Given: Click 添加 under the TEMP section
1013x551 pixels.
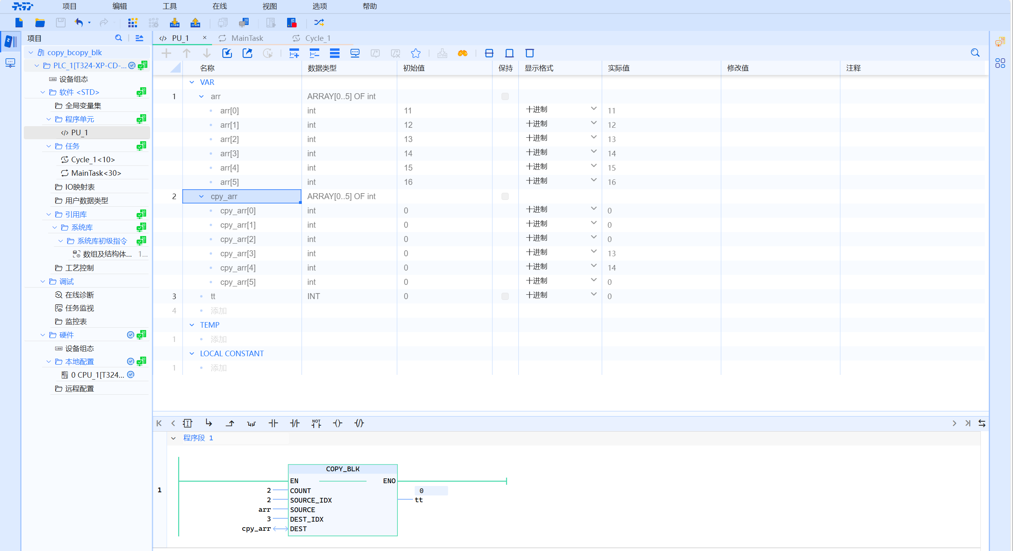Looking at the screenshot, I should [x=218, y=339].
